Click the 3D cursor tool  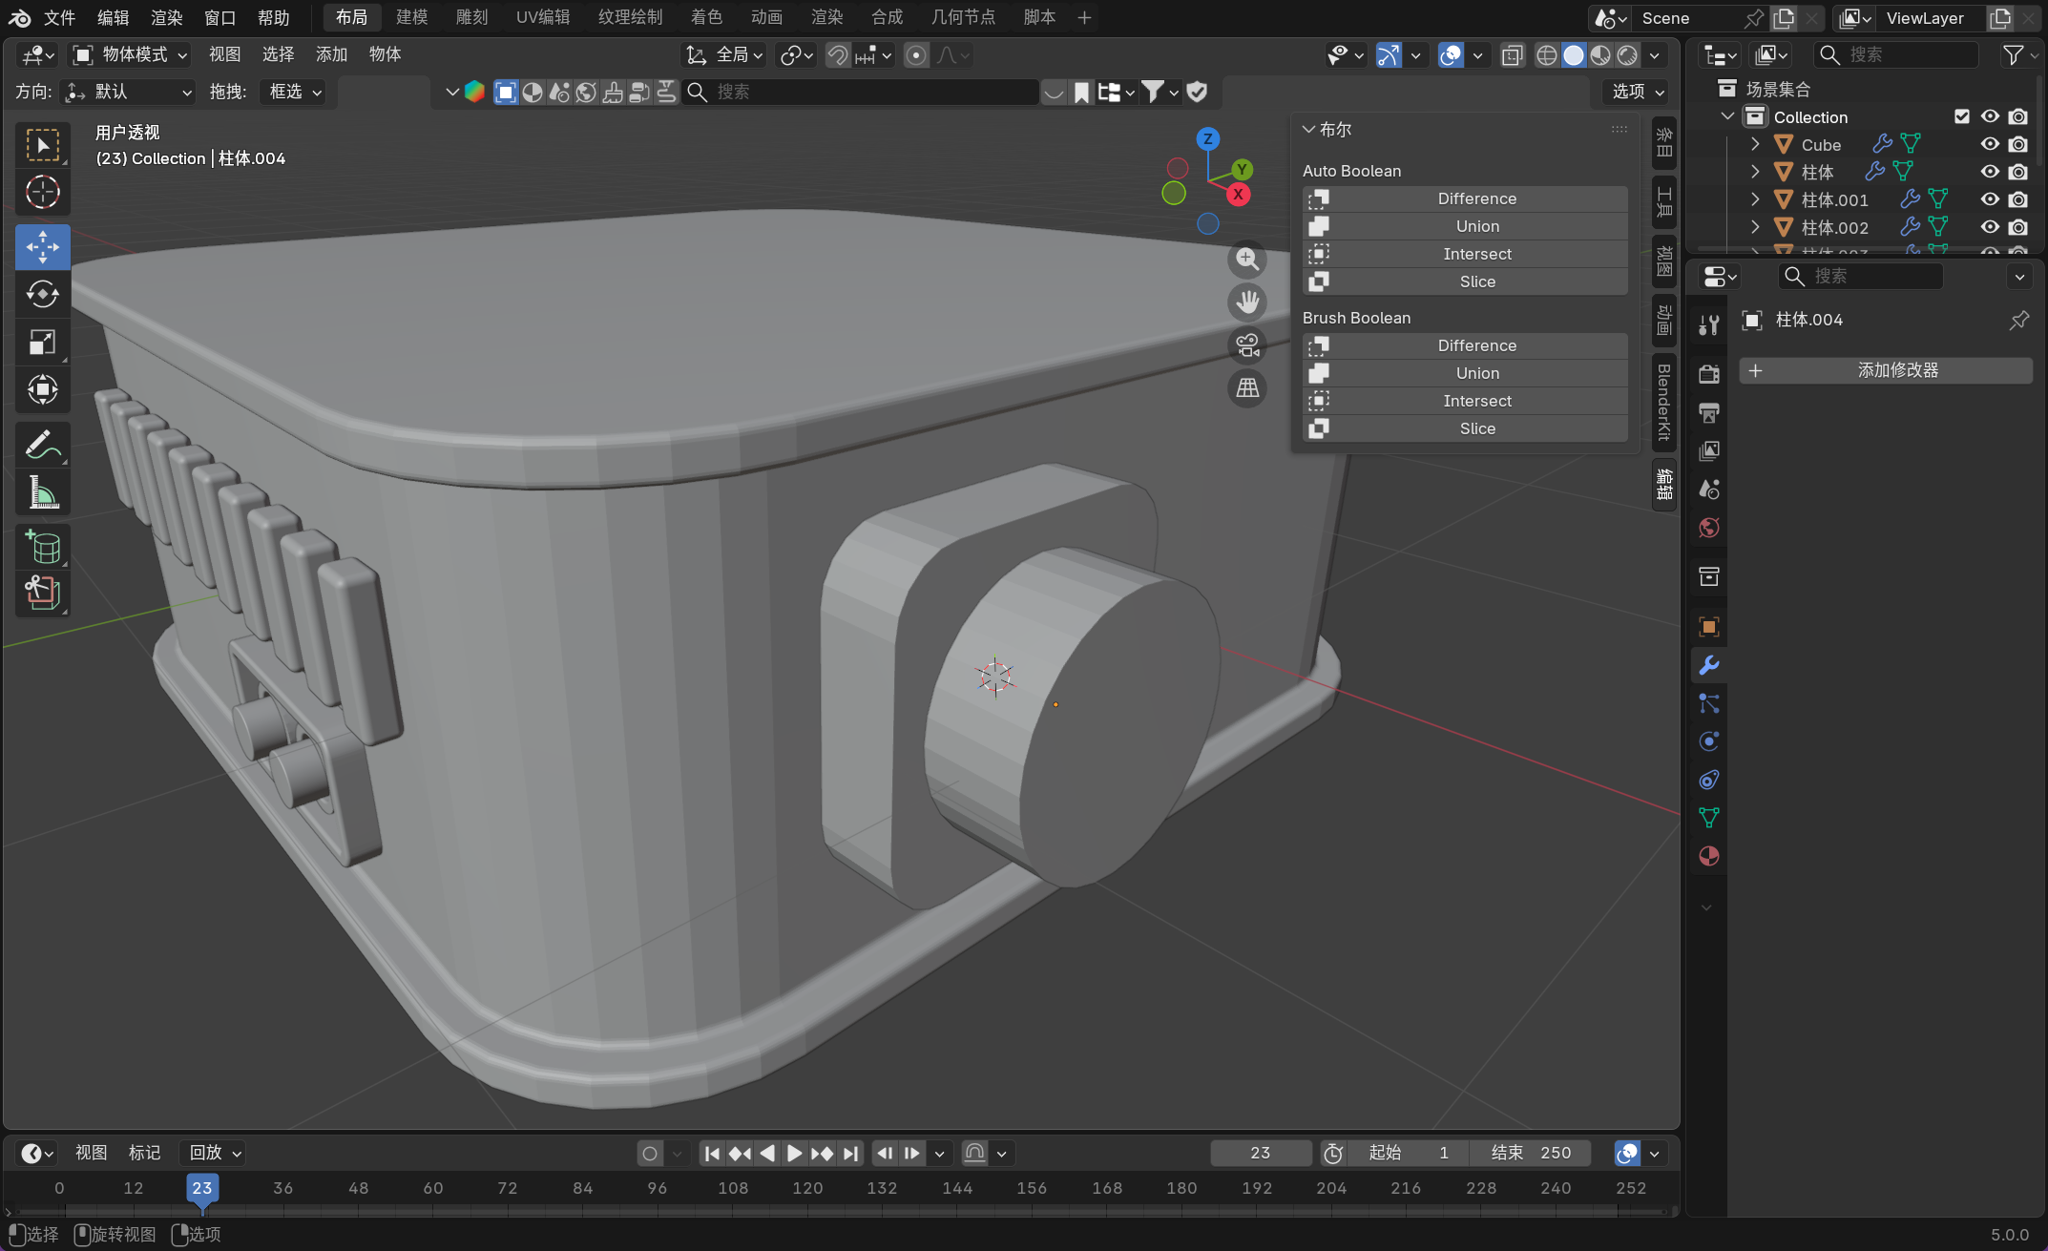click(x=42, y=193)
